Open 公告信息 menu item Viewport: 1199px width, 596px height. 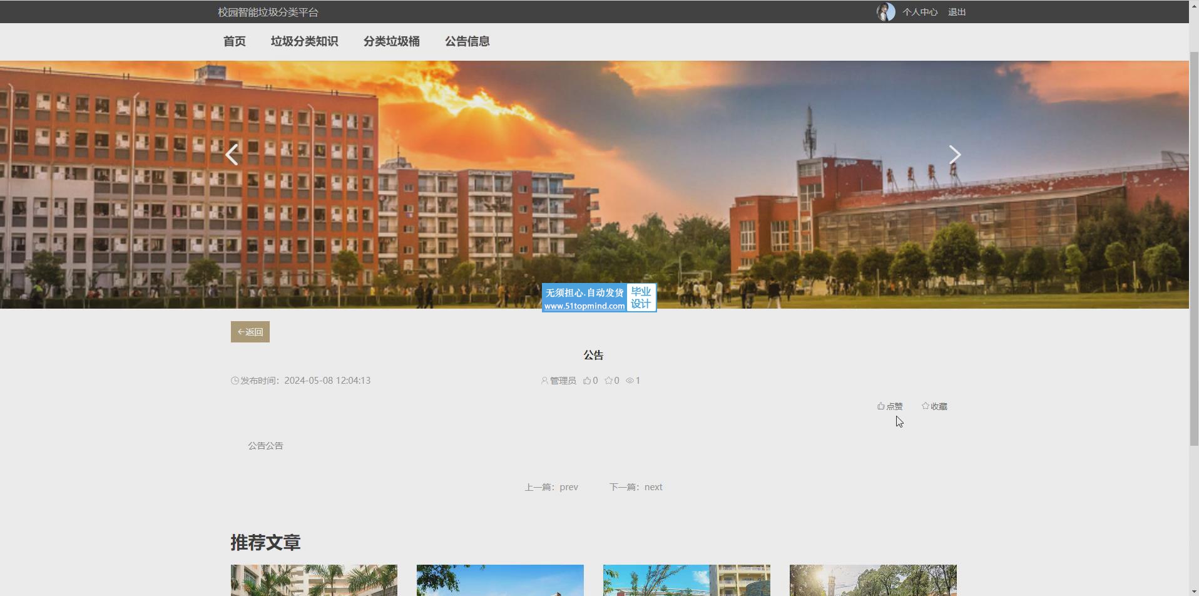(467, 41)
